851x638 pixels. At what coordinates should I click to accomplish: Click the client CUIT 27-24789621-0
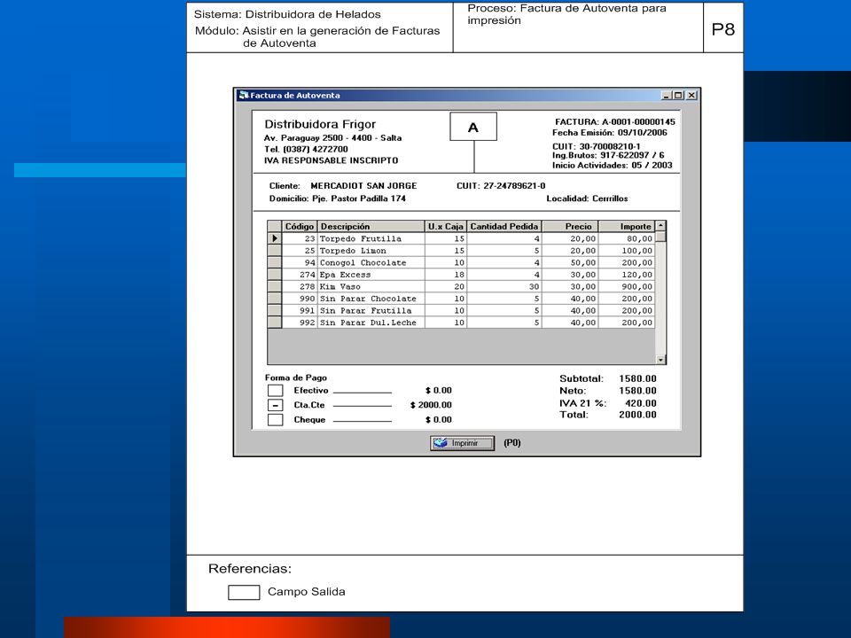[514, 185]
